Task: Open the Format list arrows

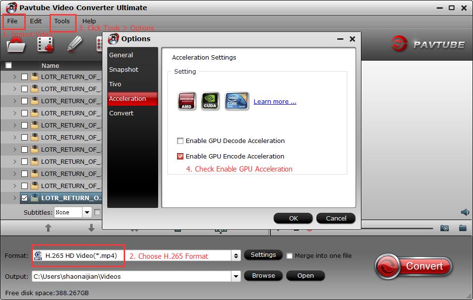Action: coord(236,256)
